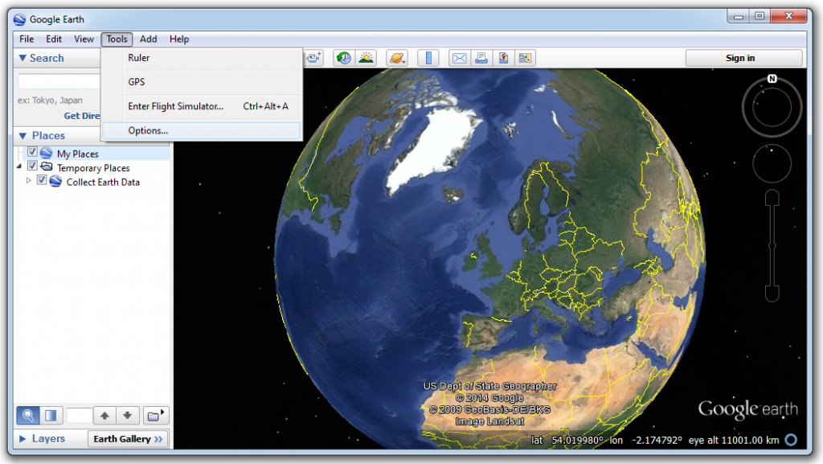Maximize the Google Earth window
The height and width of the screenshot is (464, 823).
coord(759,16)
